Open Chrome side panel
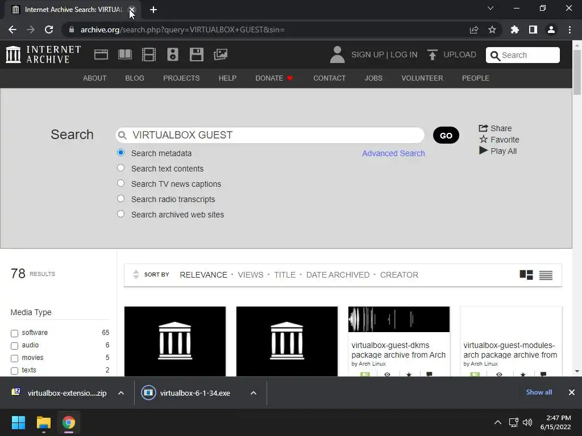The height and width of the screenshot is (436, 582). coord(533,30)
